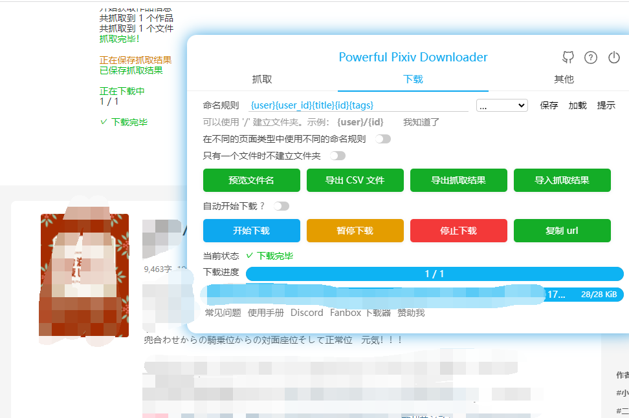
Task: Switch to the 抓取 tab
Action: 262,79
